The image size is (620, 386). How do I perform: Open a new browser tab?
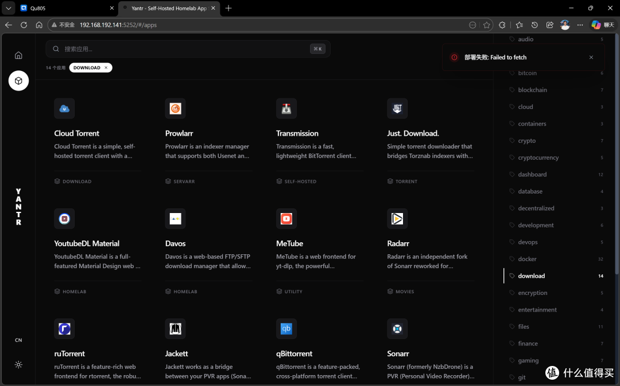(228, 8)
